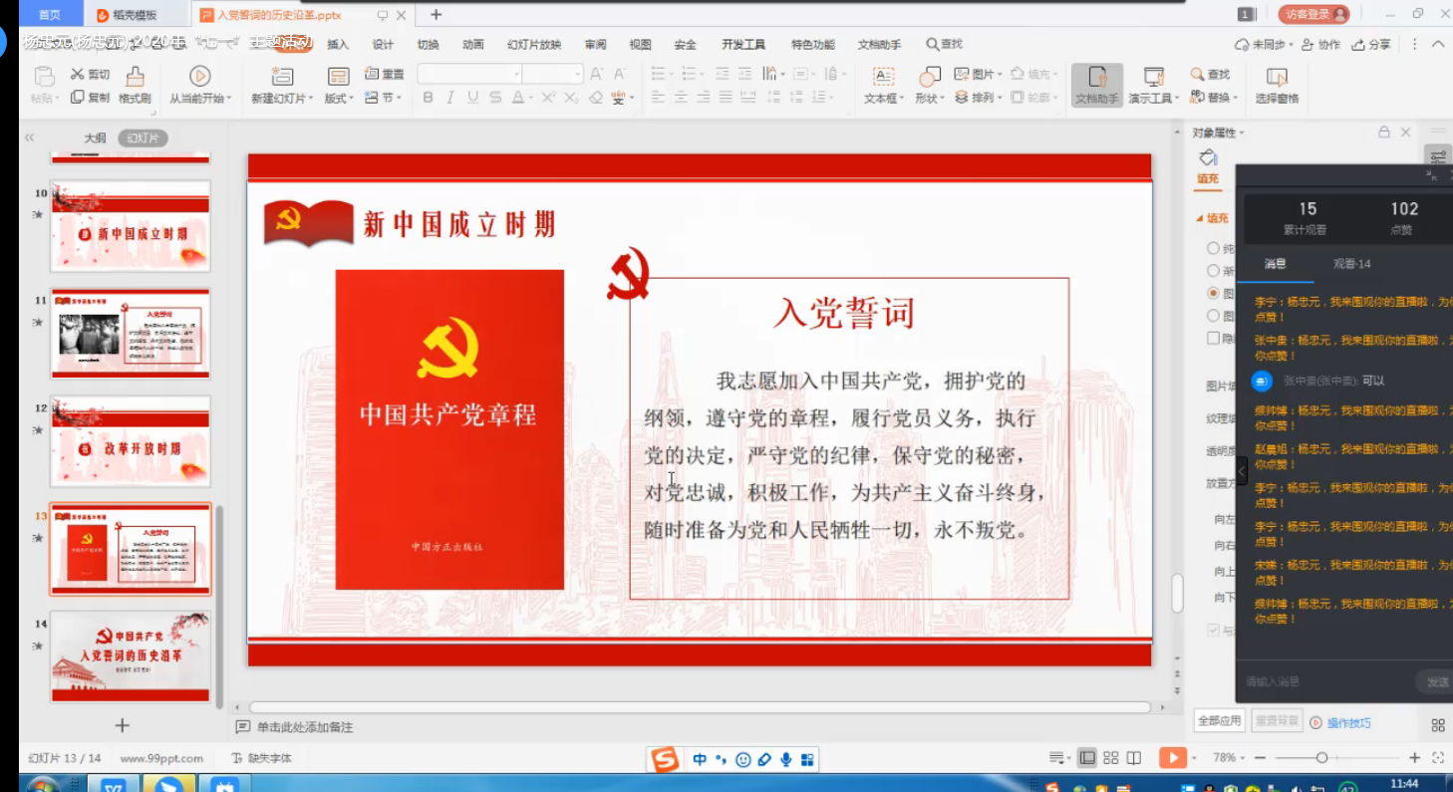The image size is (1453, 792).
Task: Switch to reading view icon in status bar
Action: [1134, 758]
